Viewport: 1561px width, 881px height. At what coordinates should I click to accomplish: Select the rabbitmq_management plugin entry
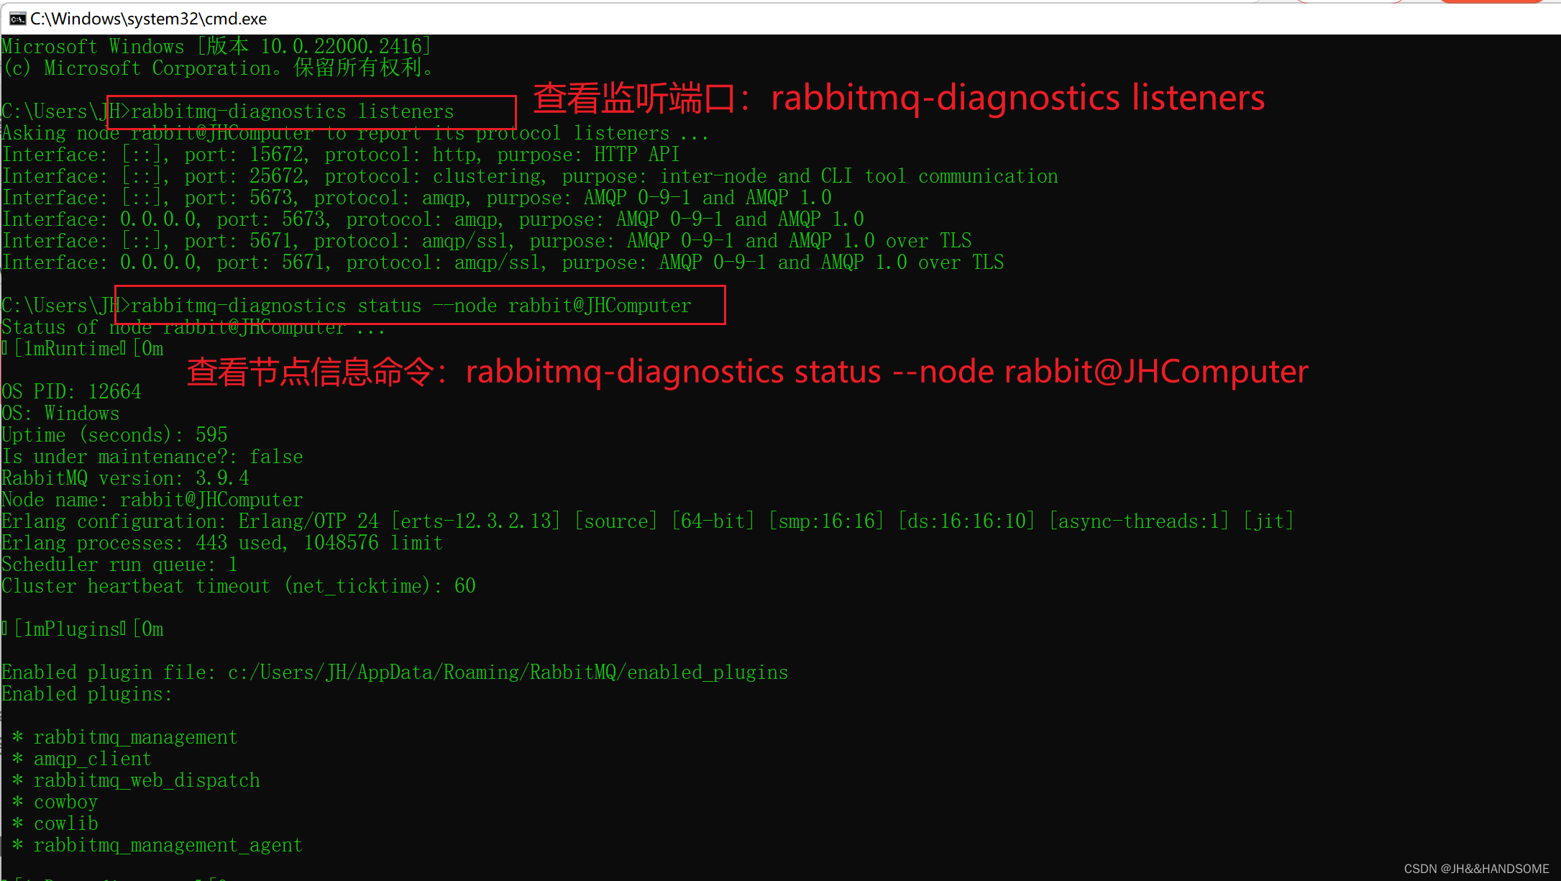[120, 737]
